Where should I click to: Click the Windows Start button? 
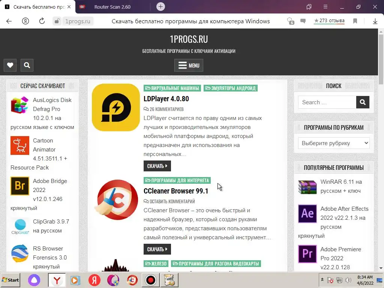pos(10,280)
